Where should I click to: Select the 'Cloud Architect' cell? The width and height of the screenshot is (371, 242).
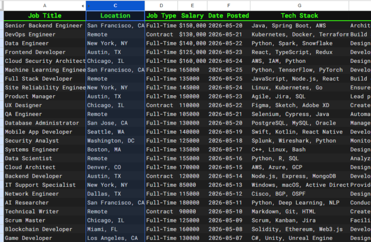click(x=45, y=167)
